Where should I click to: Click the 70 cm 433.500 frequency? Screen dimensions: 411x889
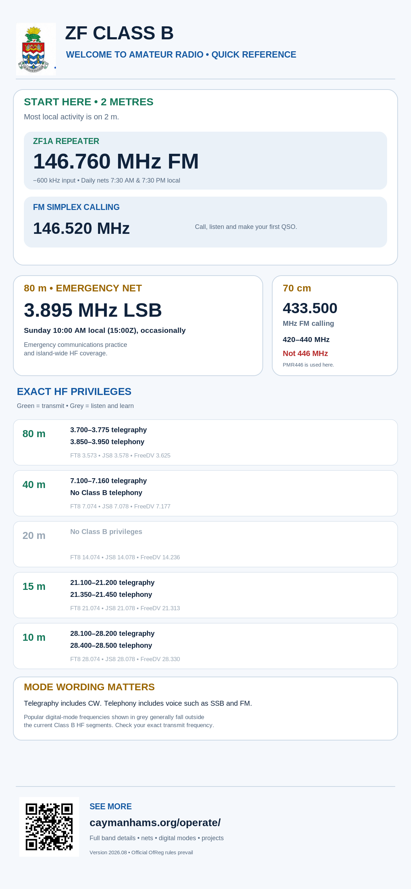[310, 308]
